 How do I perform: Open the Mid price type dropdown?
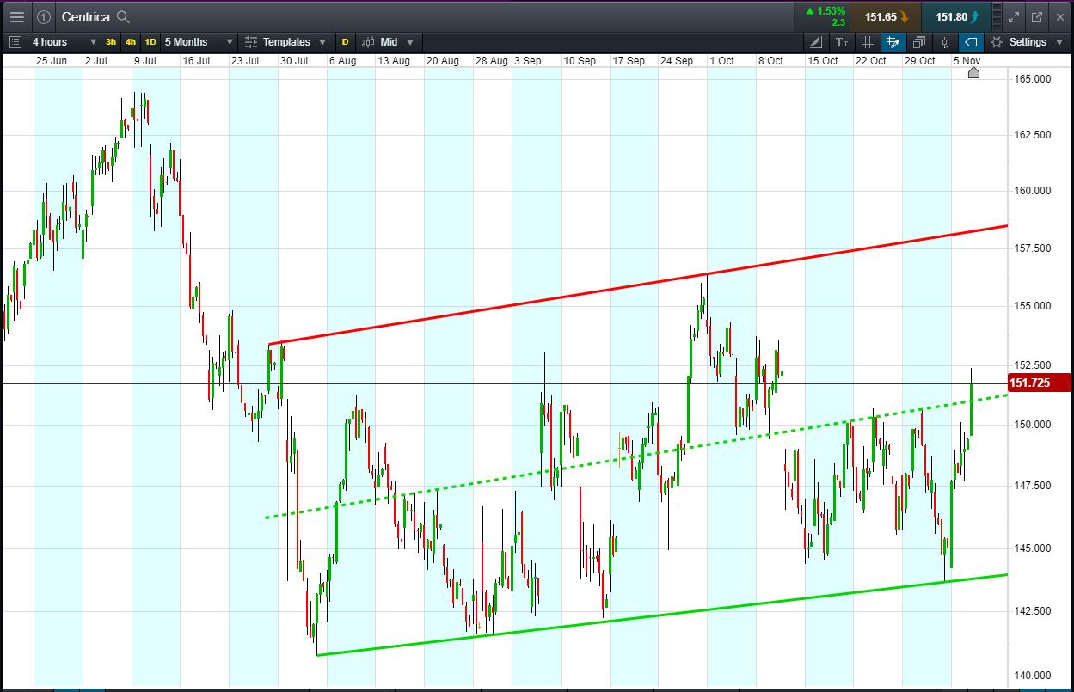pos(388,41)
